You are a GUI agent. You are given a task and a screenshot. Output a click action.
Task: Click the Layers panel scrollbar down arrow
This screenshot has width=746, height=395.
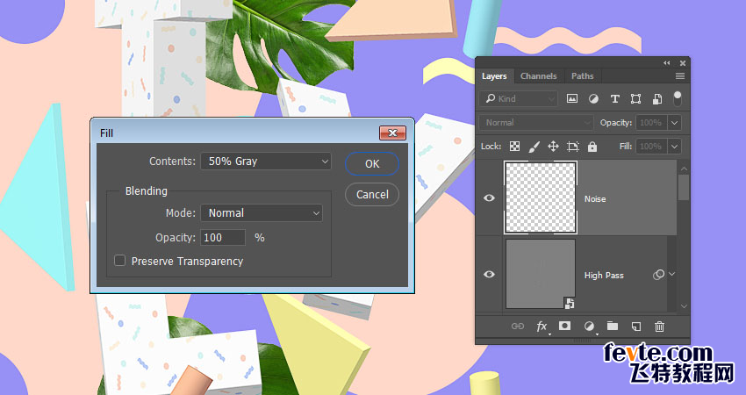tap(684, 306)
